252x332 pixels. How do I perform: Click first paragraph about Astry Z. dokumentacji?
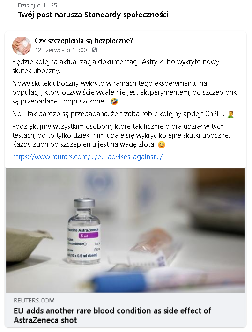116,66
